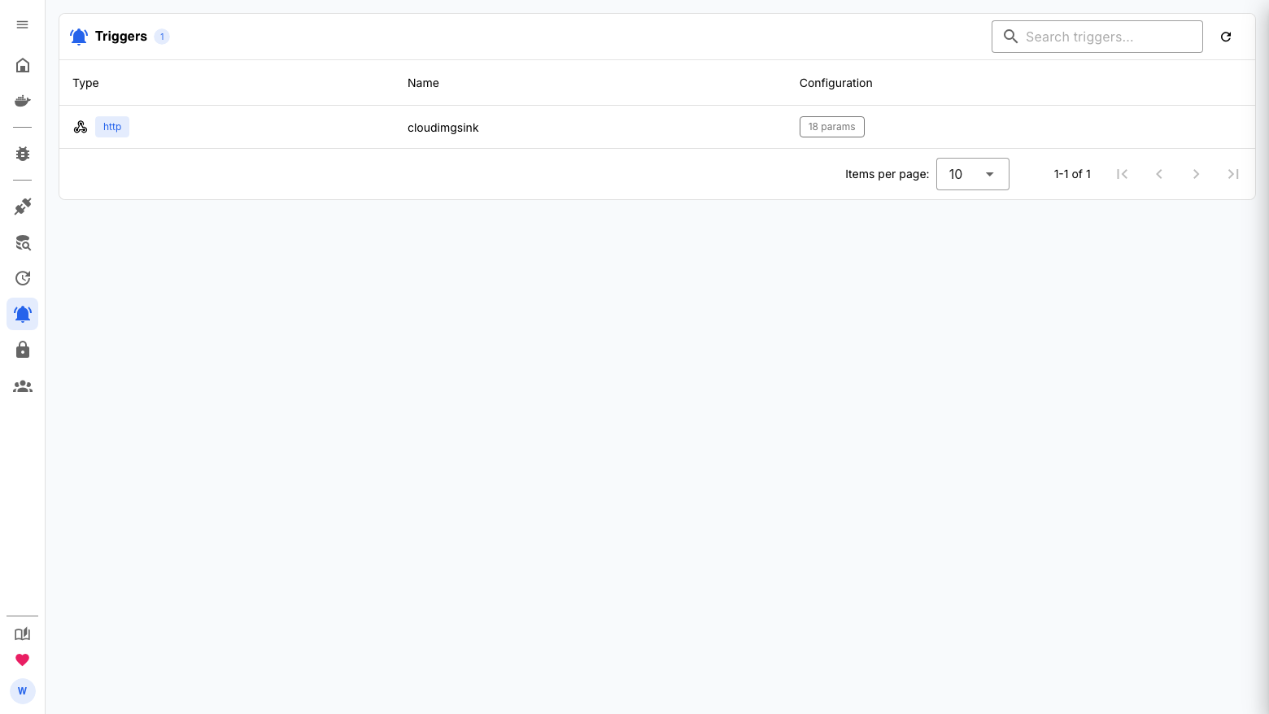The image size is (1269, 714).
Task: Open the W user avatar
Action: 23,691
